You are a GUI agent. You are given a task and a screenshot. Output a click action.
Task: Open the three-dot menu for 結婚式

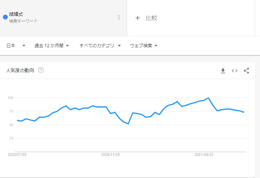[119, 18]
